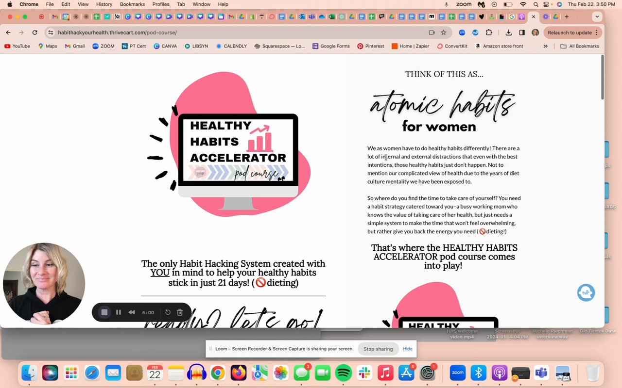Open the YouTube bookmark
Screen dimensions: 622x388
point(17,46)
